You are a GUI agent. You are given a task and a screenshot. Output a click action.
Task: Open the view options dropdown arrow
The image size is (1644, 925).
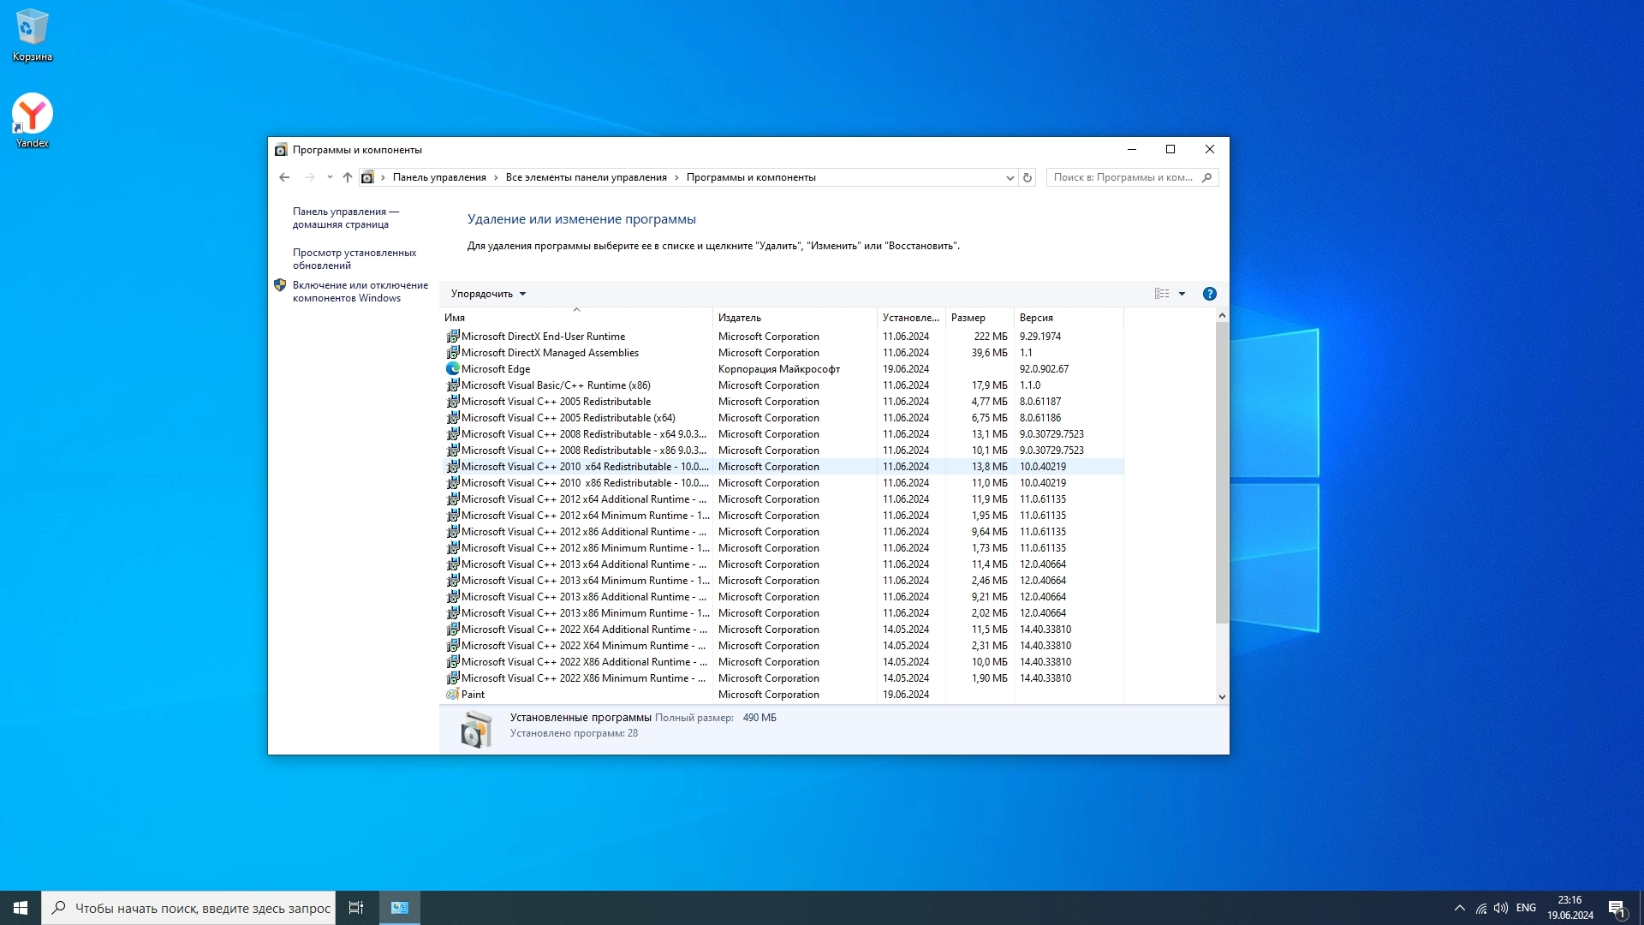coord(1182,294)
